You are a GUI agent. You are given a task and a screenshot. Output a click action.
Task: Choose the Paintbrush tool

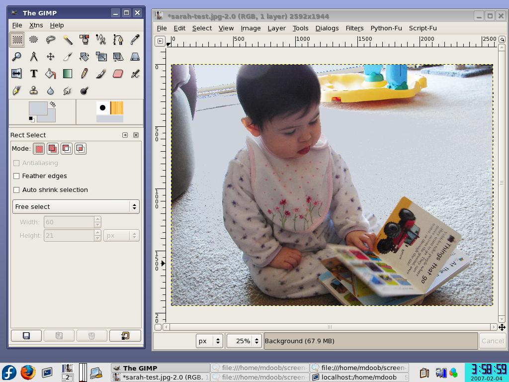coord(101,74)
